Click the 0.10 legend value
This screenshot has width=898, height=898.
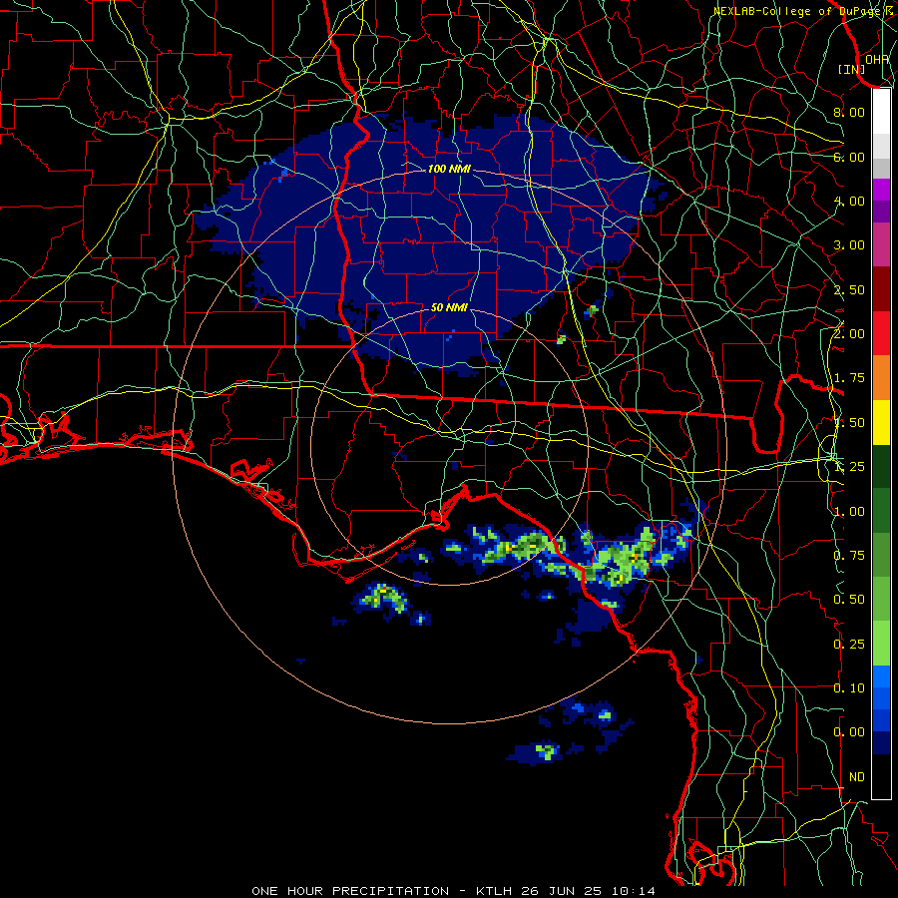point(849,688)
